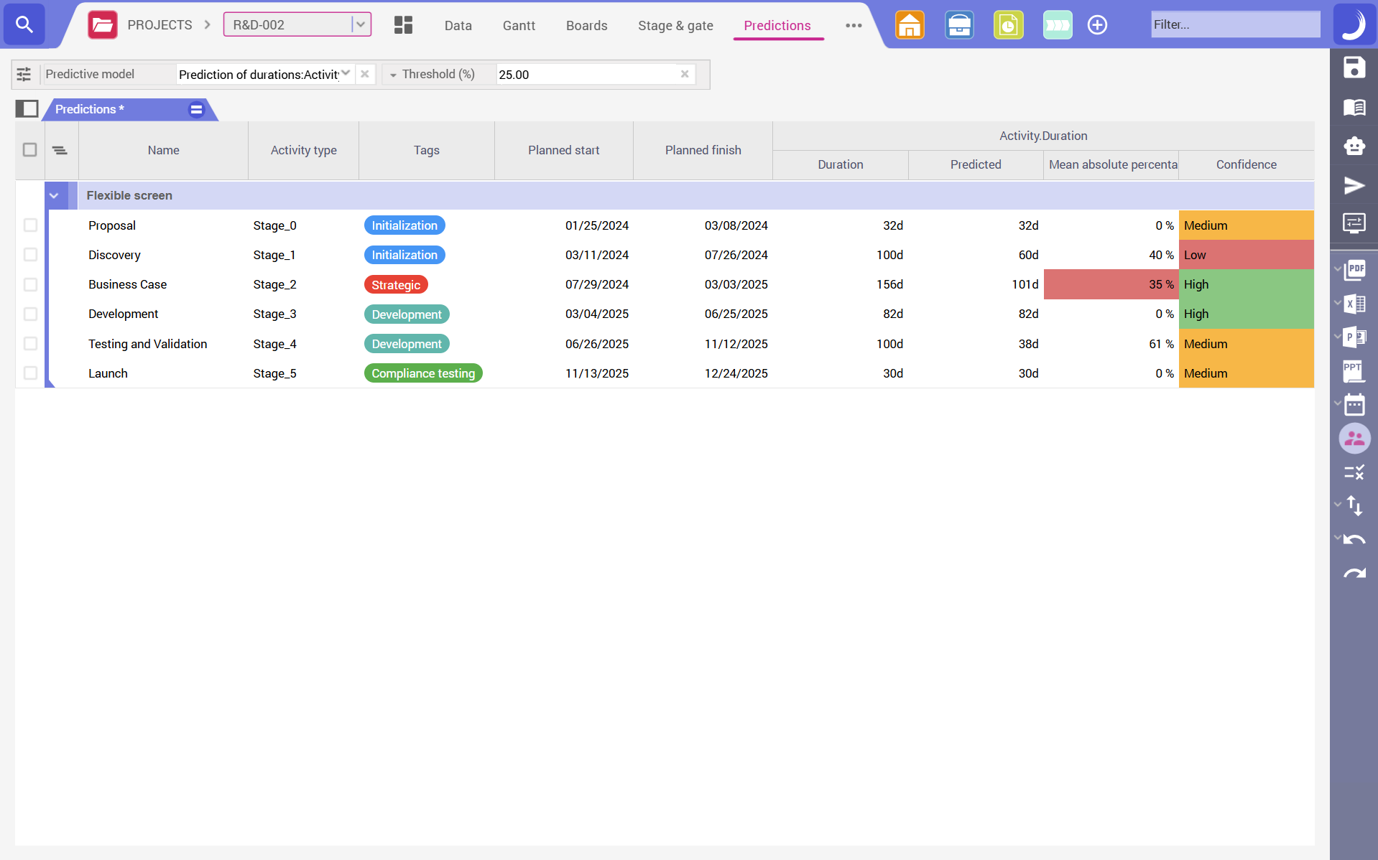Open the presentation board icon

(x=1354, y=223)
